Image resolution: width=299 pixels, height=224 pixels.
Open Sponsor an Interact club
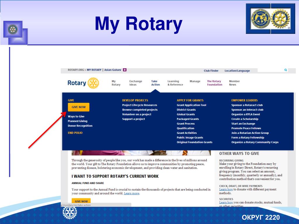(247, 110)
